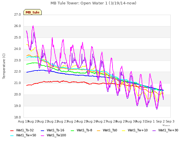The width and height of the screenshot is (188, 141).
Task: Click the Sep 2 x-axis date label
Action: [160, 121]
